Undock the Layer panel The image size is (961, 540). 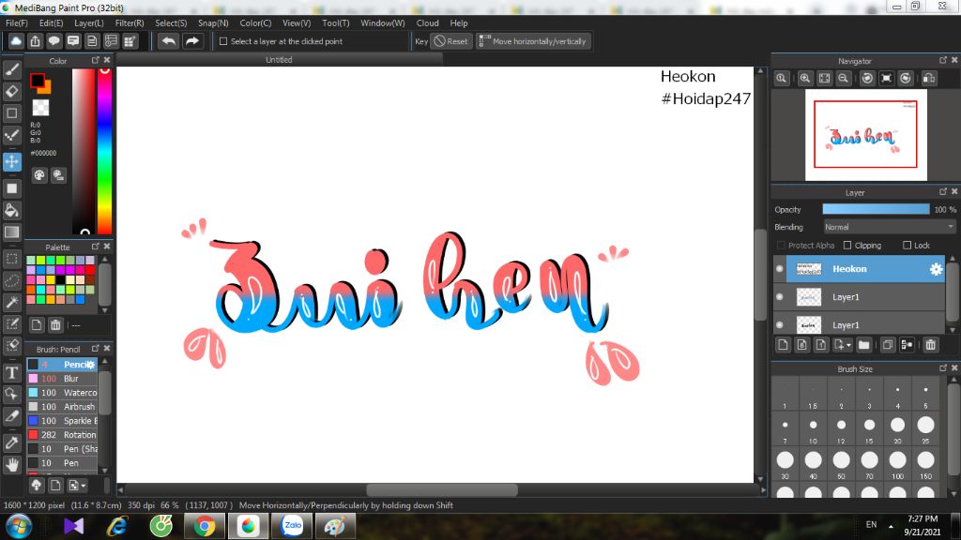pyautogui.click(x=942, y=191)
